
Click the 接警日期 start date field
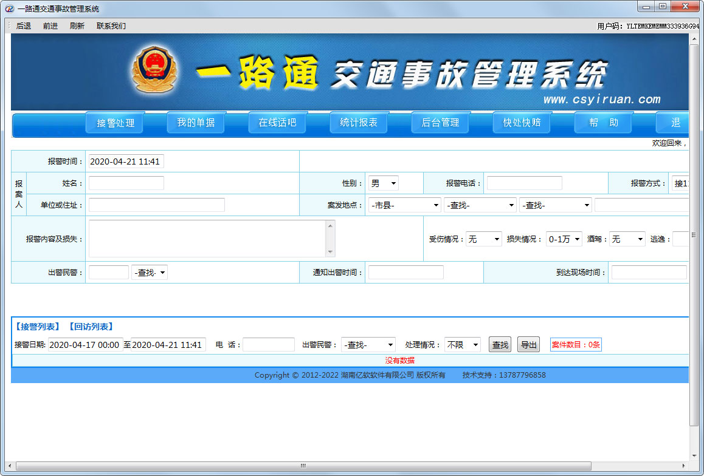[85, 345]
